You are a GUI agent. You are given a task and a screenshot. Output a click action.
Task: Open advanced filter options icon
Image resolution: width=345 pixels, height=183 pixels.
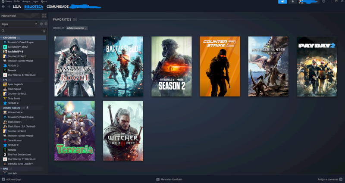click(44, 31)
